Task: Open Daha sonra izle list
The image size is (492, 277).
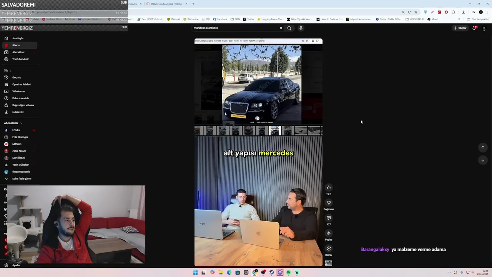Action: 19,98
